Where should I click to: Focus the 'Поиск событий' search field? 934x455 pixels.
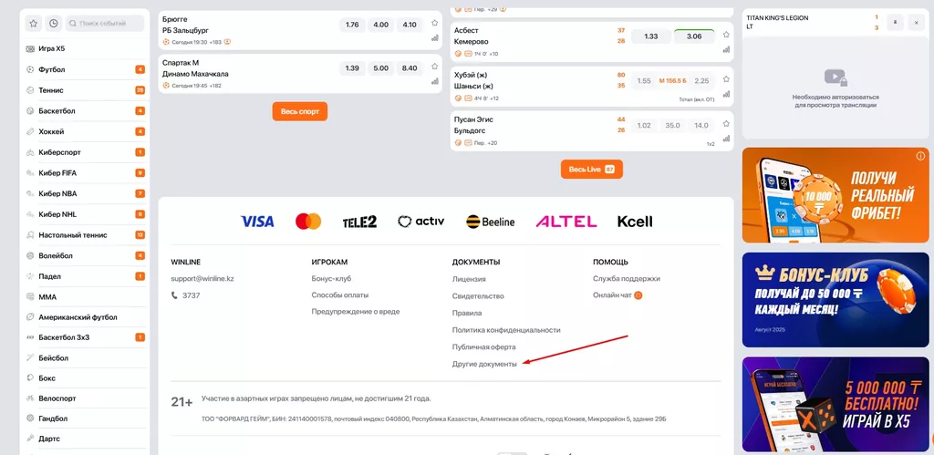[105, 23]
